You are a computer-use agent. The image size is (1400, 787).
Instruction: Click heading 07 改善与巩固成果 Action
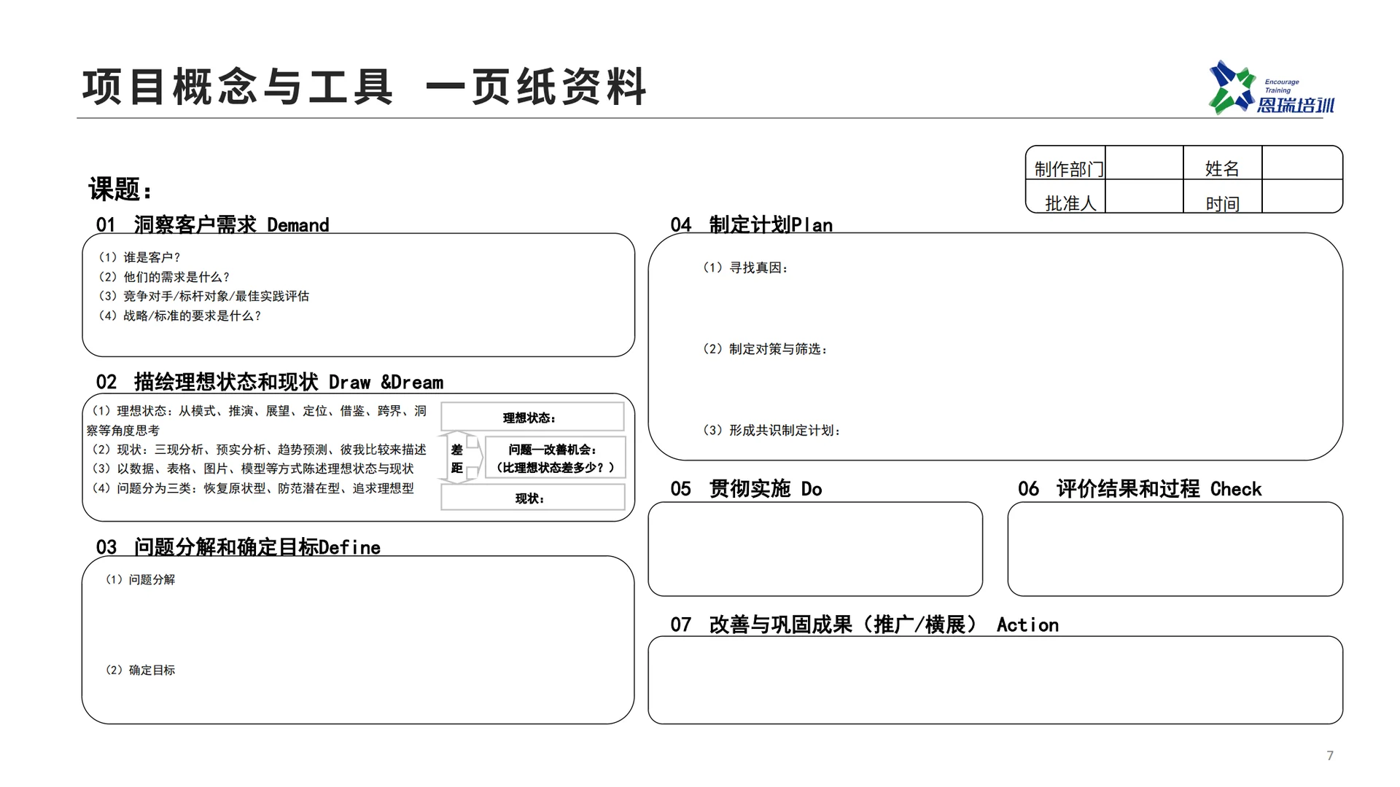click(x=864, y=624)
